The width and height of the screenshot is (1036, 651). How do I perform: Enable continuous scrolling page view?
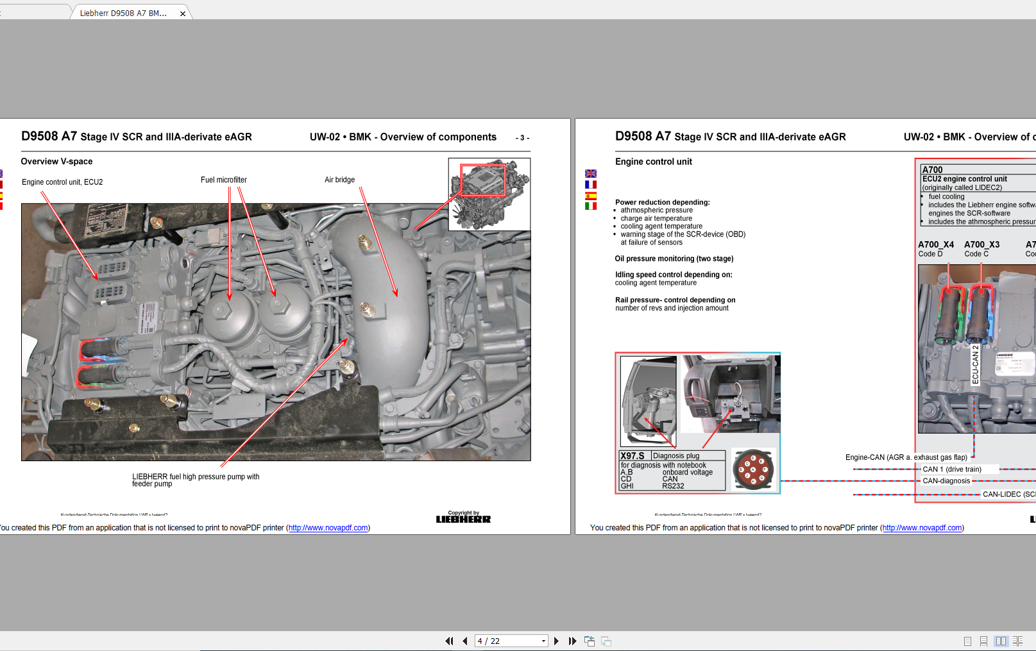point(984,641)
